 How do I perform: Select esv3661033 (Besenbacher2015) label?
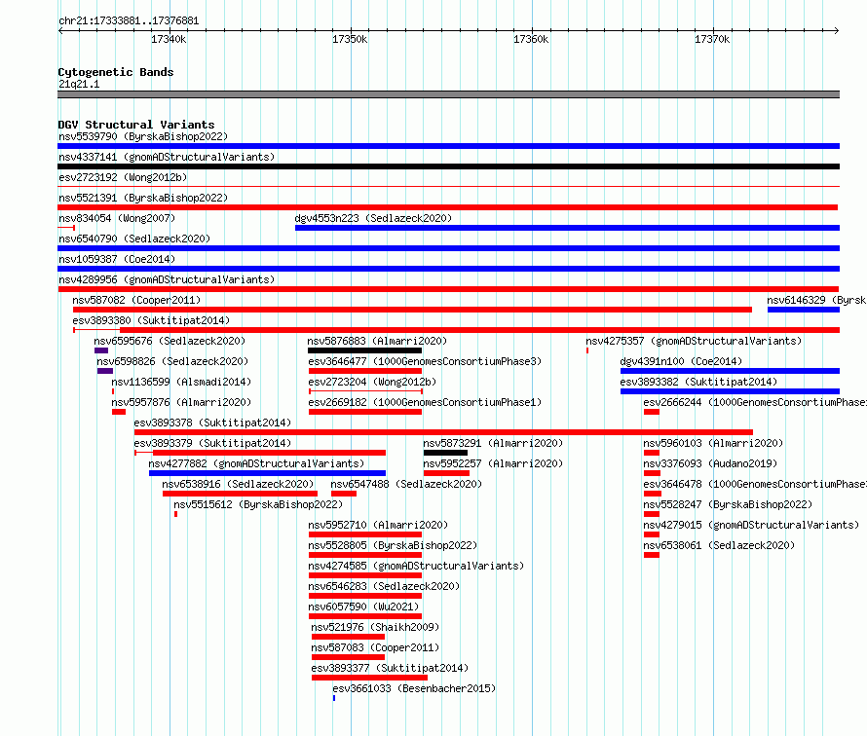click(414, 688)
